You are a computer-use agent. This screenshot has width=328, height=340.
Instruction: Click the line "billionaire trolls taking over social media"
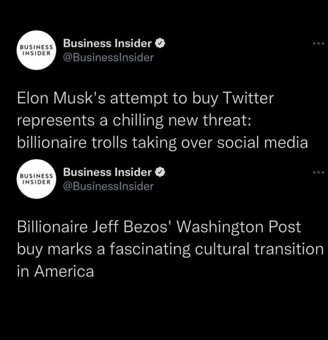coord(162,143)
